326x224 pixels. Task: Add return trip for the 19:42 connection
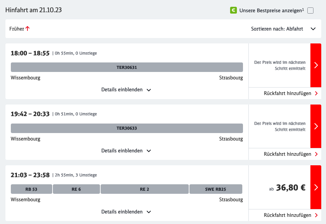pyautogui.click(x=290, y=154)
